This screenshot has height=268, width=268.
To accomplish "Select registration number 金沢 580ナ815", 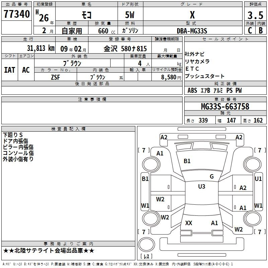I will click(125, 49).
